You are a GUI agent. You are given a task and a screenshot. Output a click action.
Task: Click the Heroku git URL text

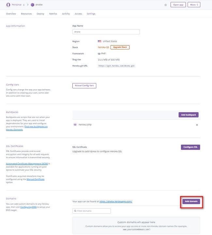[x=116, y=66]
